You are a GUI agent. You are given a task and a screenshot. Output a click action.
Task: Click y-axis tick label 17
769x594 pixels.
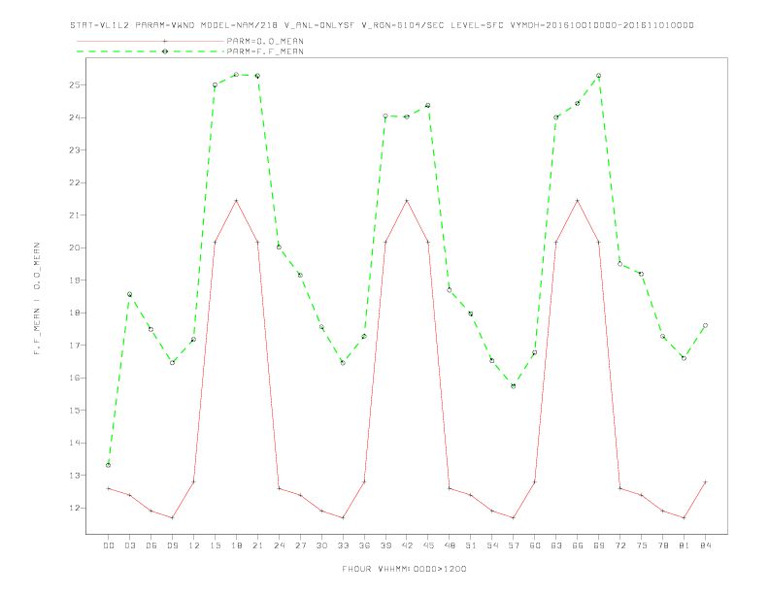74,345
